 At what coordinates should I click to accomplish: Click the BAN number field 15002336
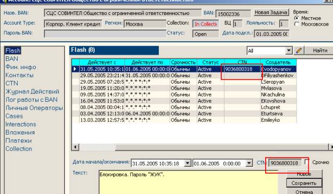coord(233,14)
